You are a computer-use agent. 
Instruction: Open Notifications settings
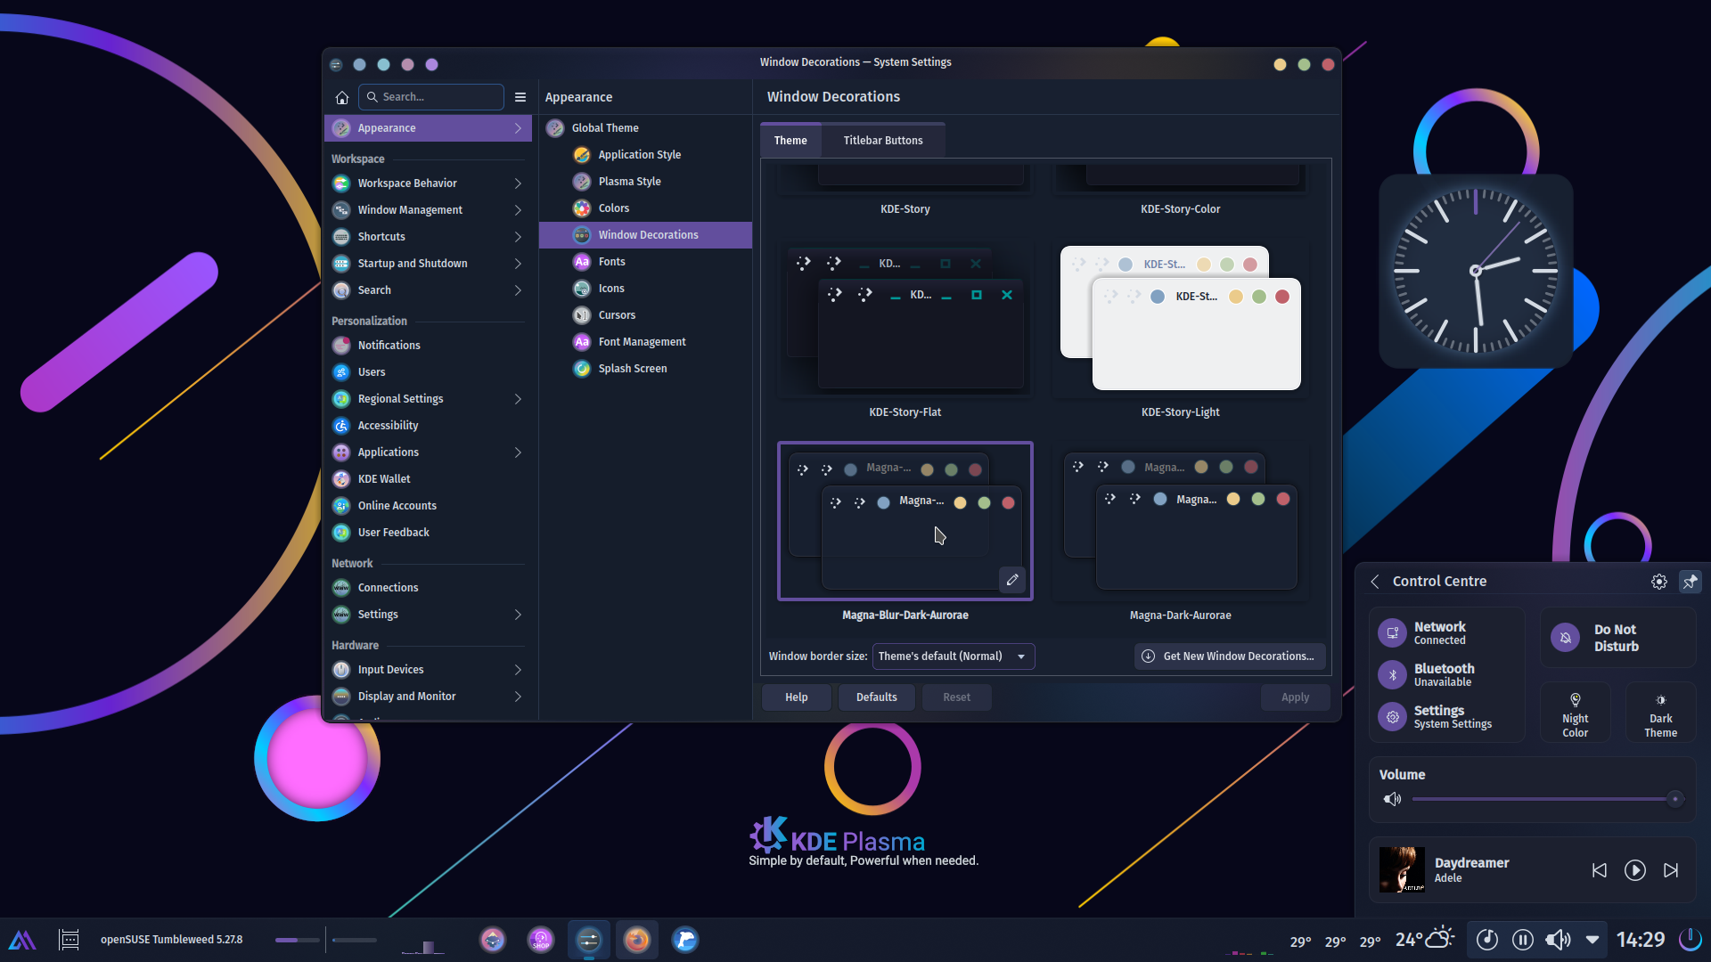coord(430,346)
